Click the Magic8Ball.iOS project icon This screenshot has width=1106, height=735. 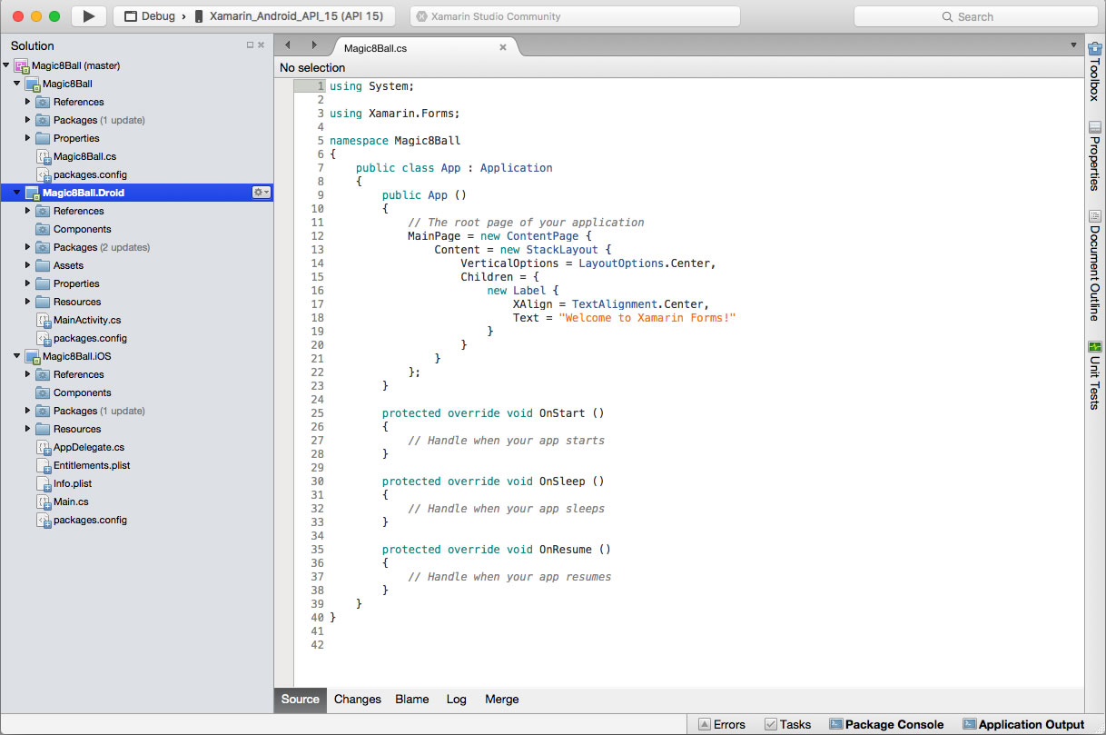pyautogui.click(x=32, y=356)
